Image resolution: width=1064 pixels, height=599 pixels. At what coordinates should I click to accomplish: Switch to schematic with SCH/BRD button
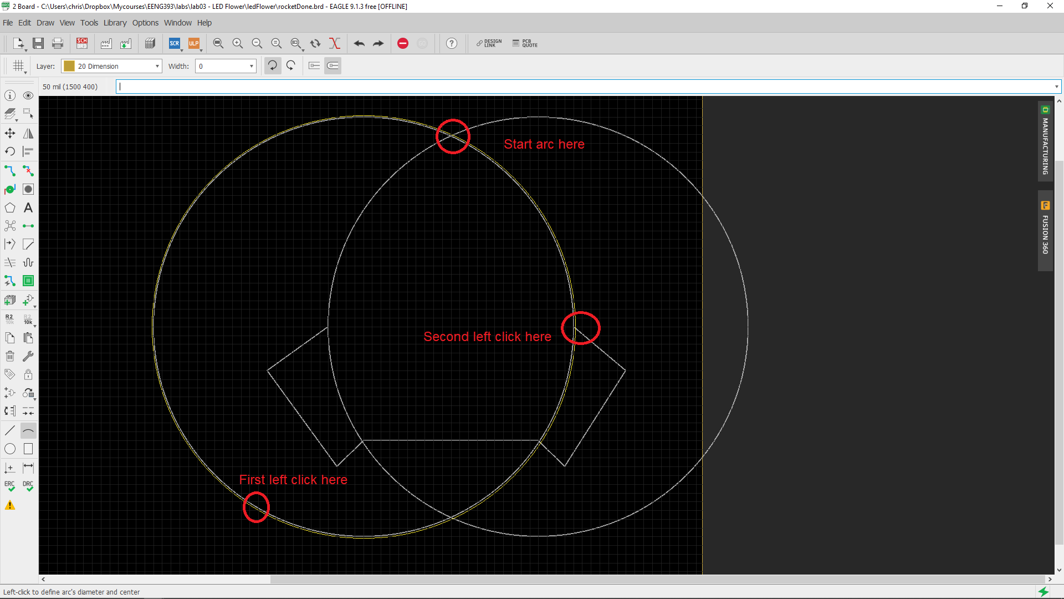(82, 43)
